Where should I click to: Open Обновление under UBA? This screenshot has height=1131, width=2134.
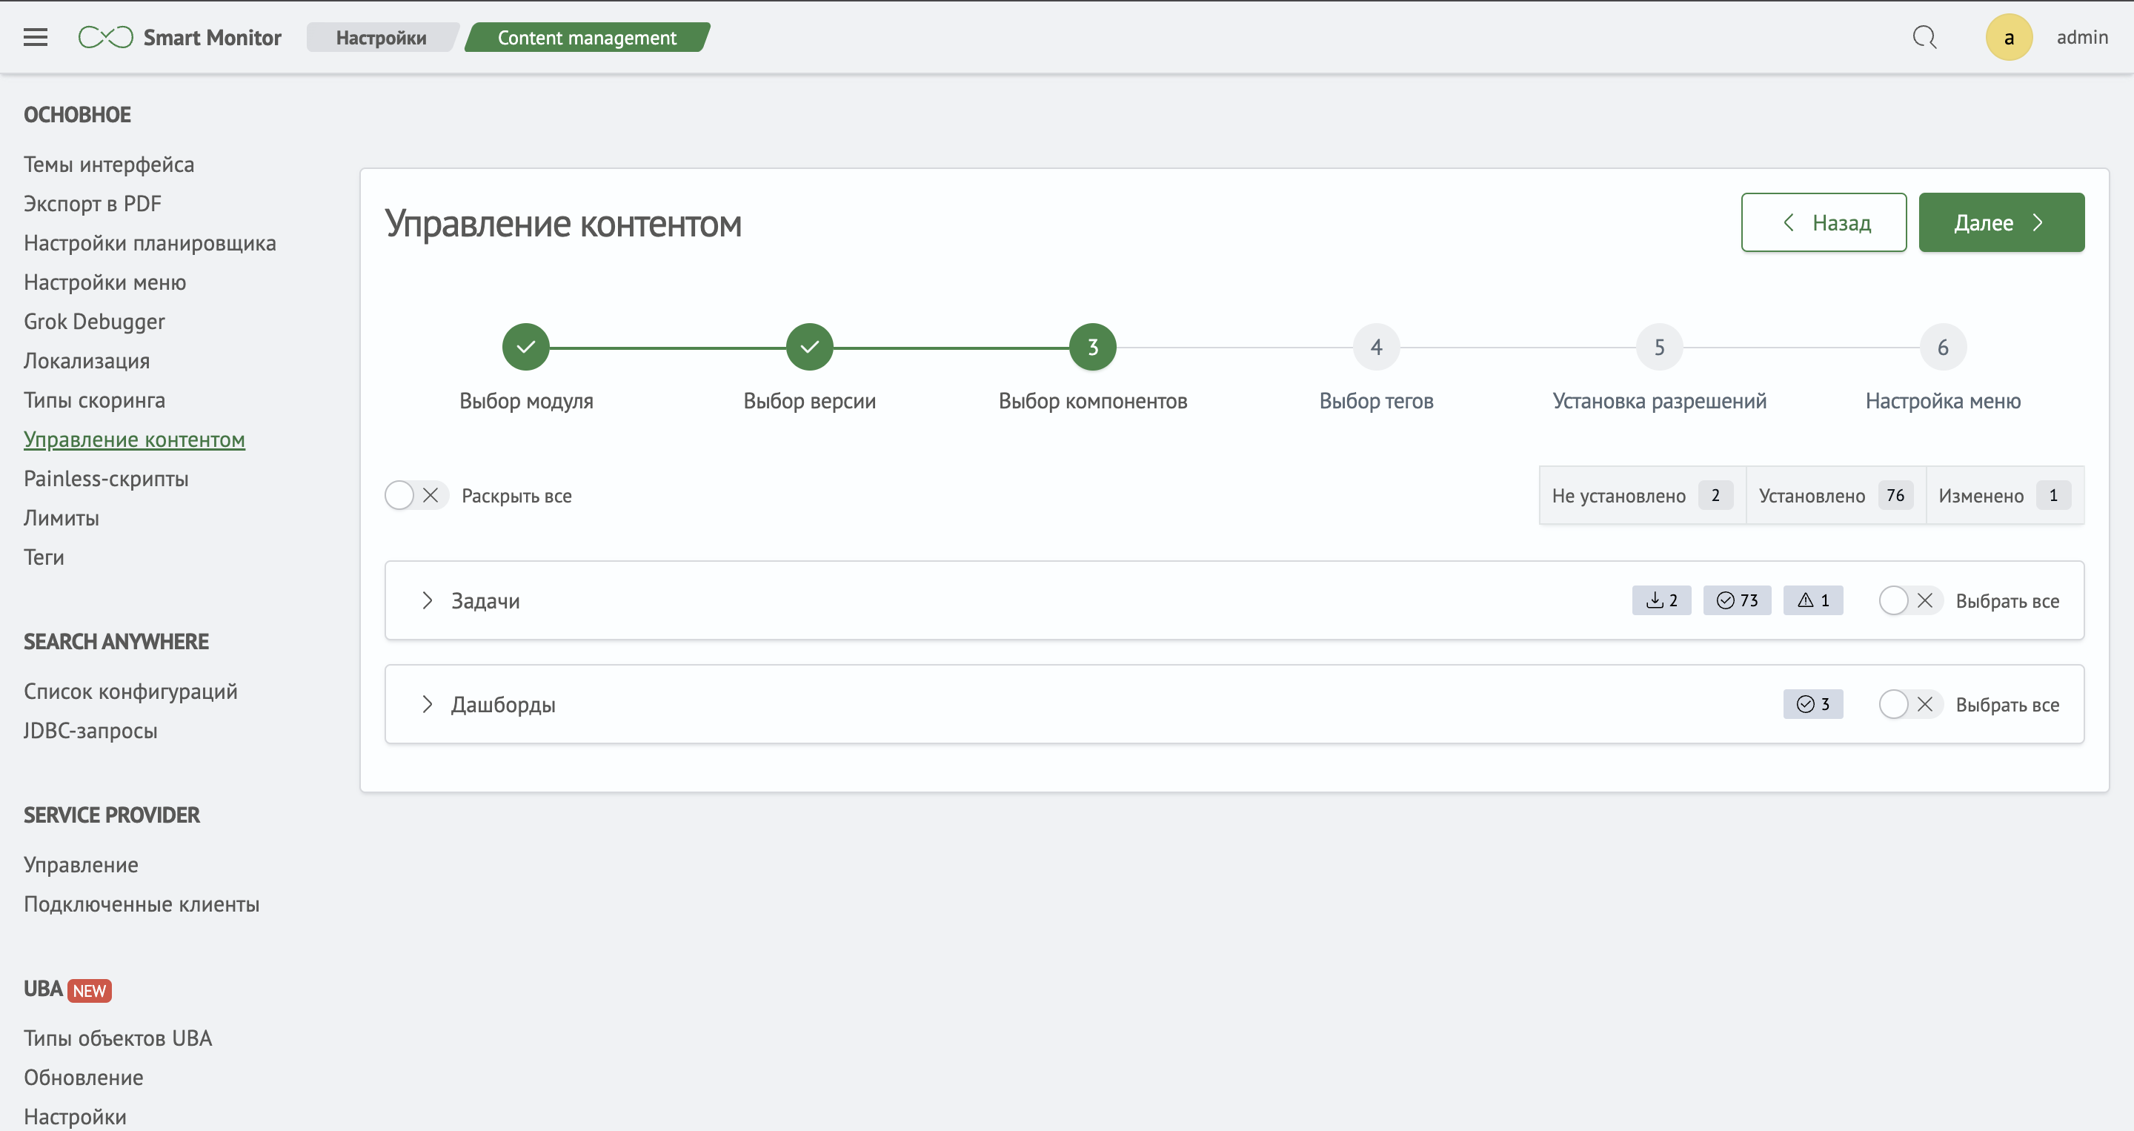click(83, 1077)
